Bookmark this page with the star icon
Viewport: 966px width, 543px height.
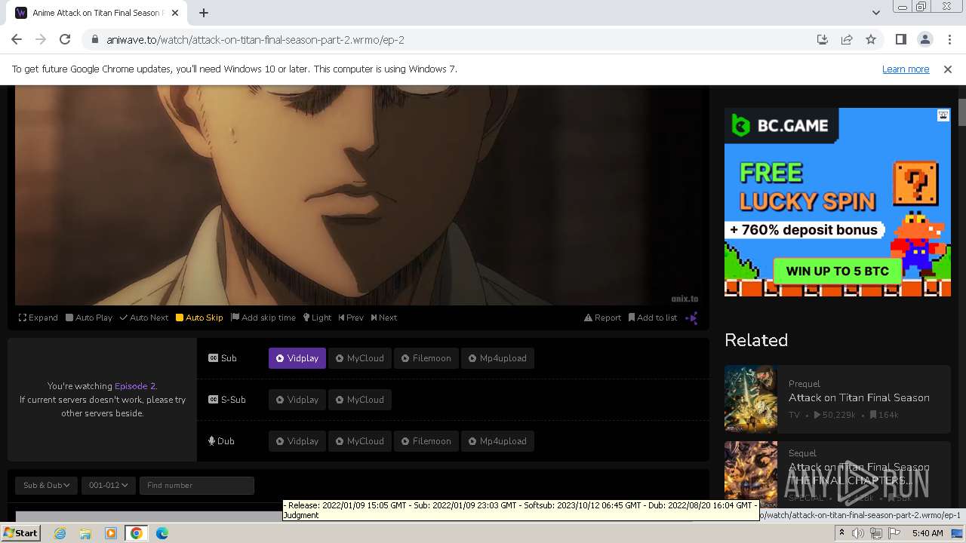[x=871, y=40]
